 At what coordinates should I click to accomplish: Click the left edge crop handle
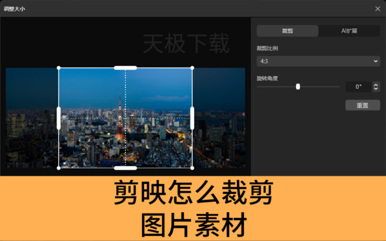[59, 118]
